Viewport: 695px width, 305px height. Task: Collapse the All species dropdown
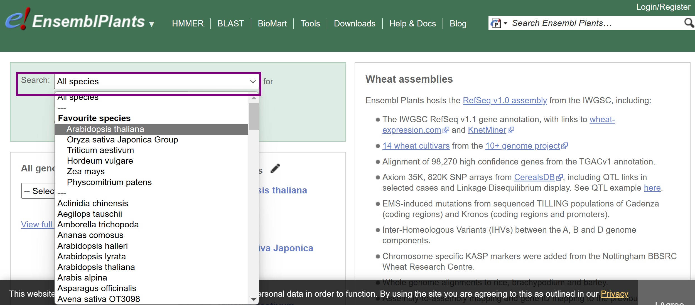(x=157, y=82)
